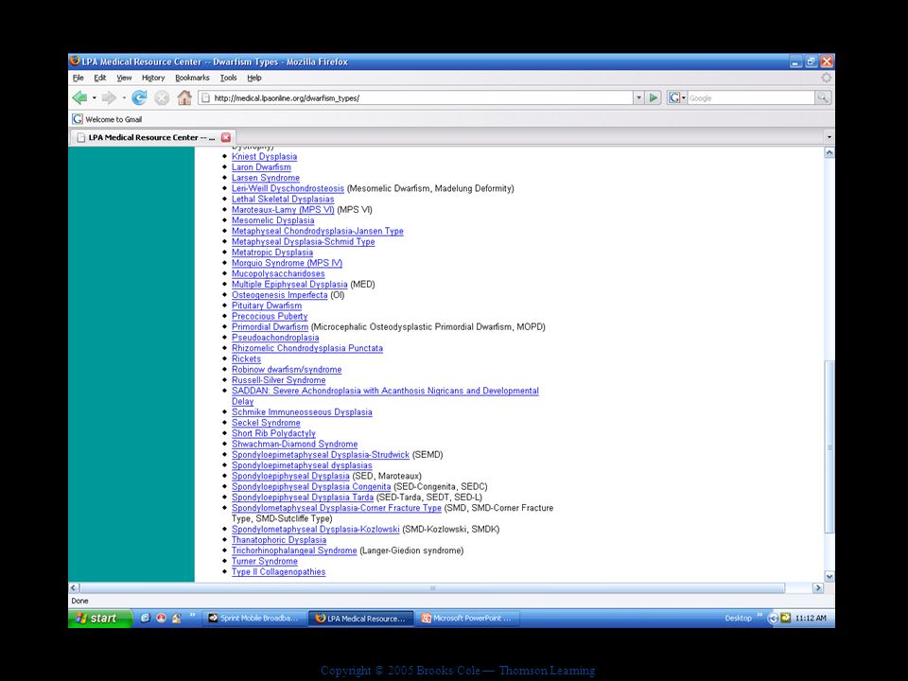Close the LPA Medical Resource Center tab

tap(226, 137)
